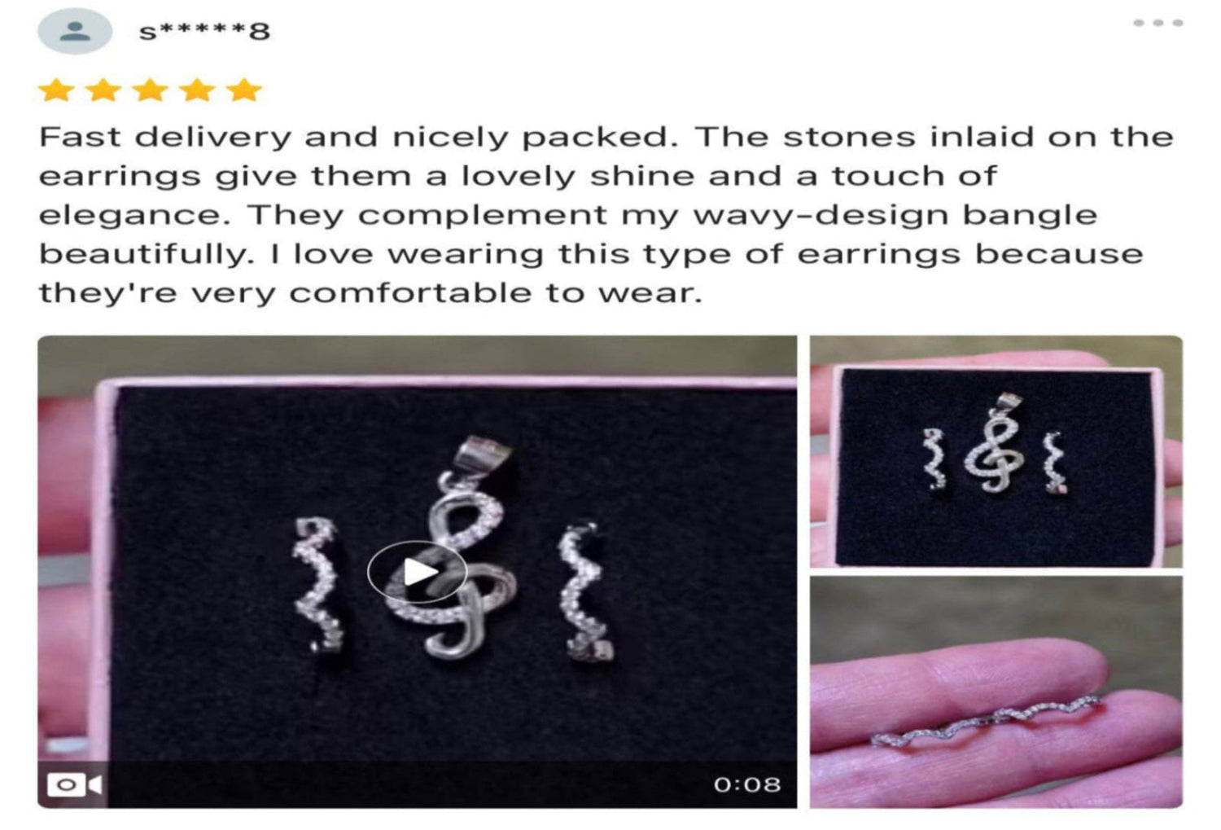The width and height of the screenshot is (1221, 830).
Task: Click the "Fast delivery and nicely packed" text
Action: (x=357, y=137)
